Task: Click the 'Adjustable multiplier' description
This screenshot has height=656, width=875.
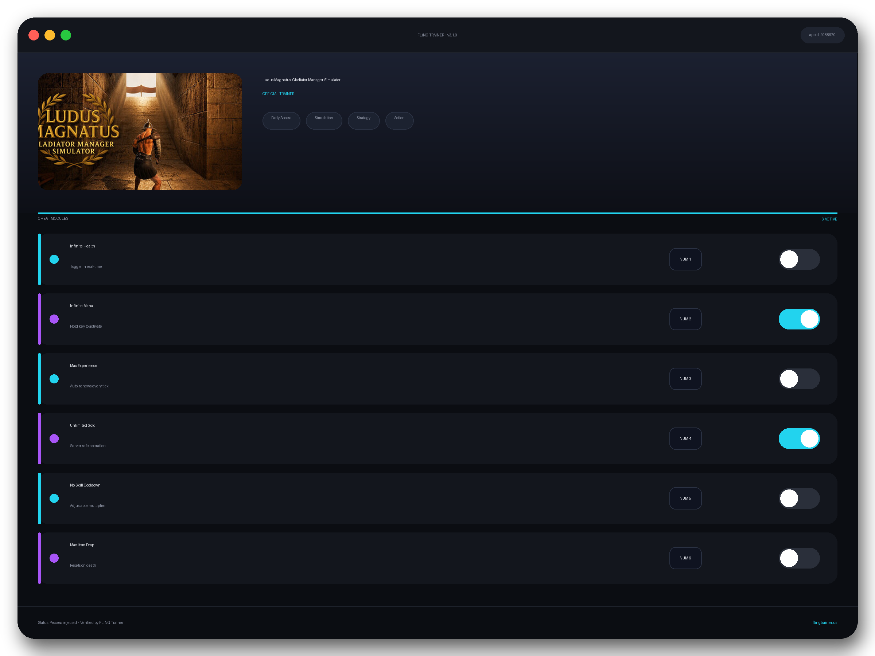Action: tap(88, 505)
